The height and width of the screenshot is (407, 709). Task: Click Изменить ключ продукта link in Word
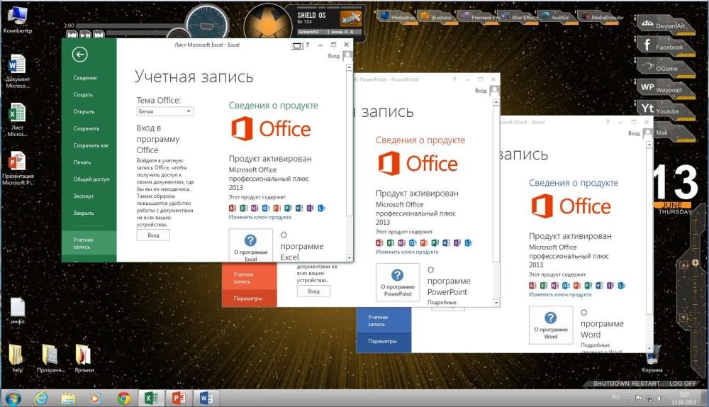click(x=560, y=294)
